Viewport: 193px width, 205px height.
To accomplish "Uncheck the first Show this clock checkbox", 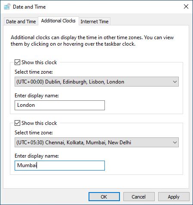I will [17, 62].
